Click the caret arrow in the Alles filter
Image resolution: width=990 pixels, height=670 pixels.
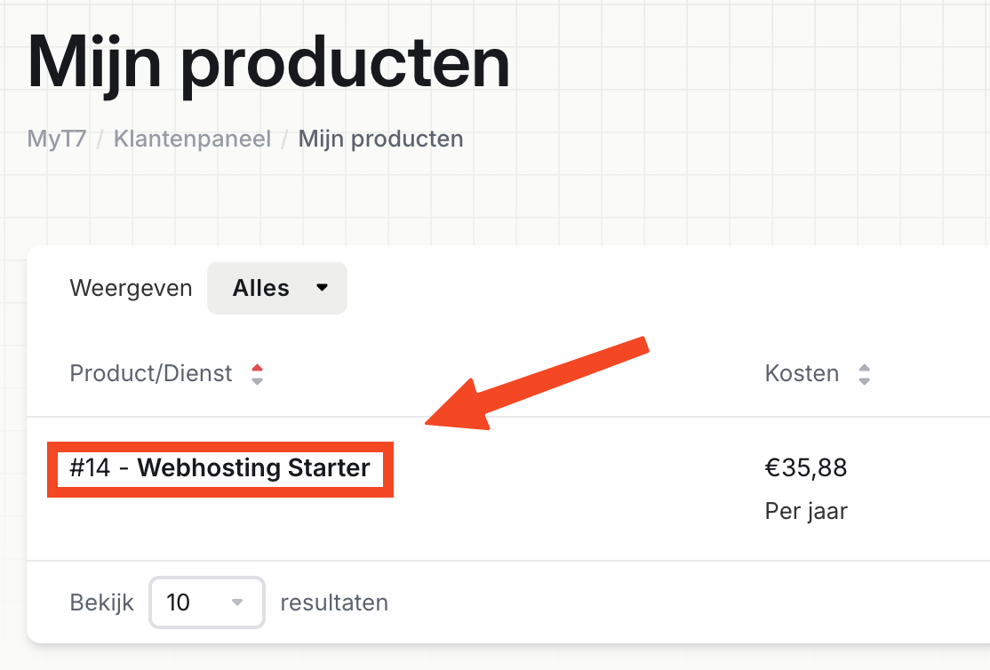[322, 288]
